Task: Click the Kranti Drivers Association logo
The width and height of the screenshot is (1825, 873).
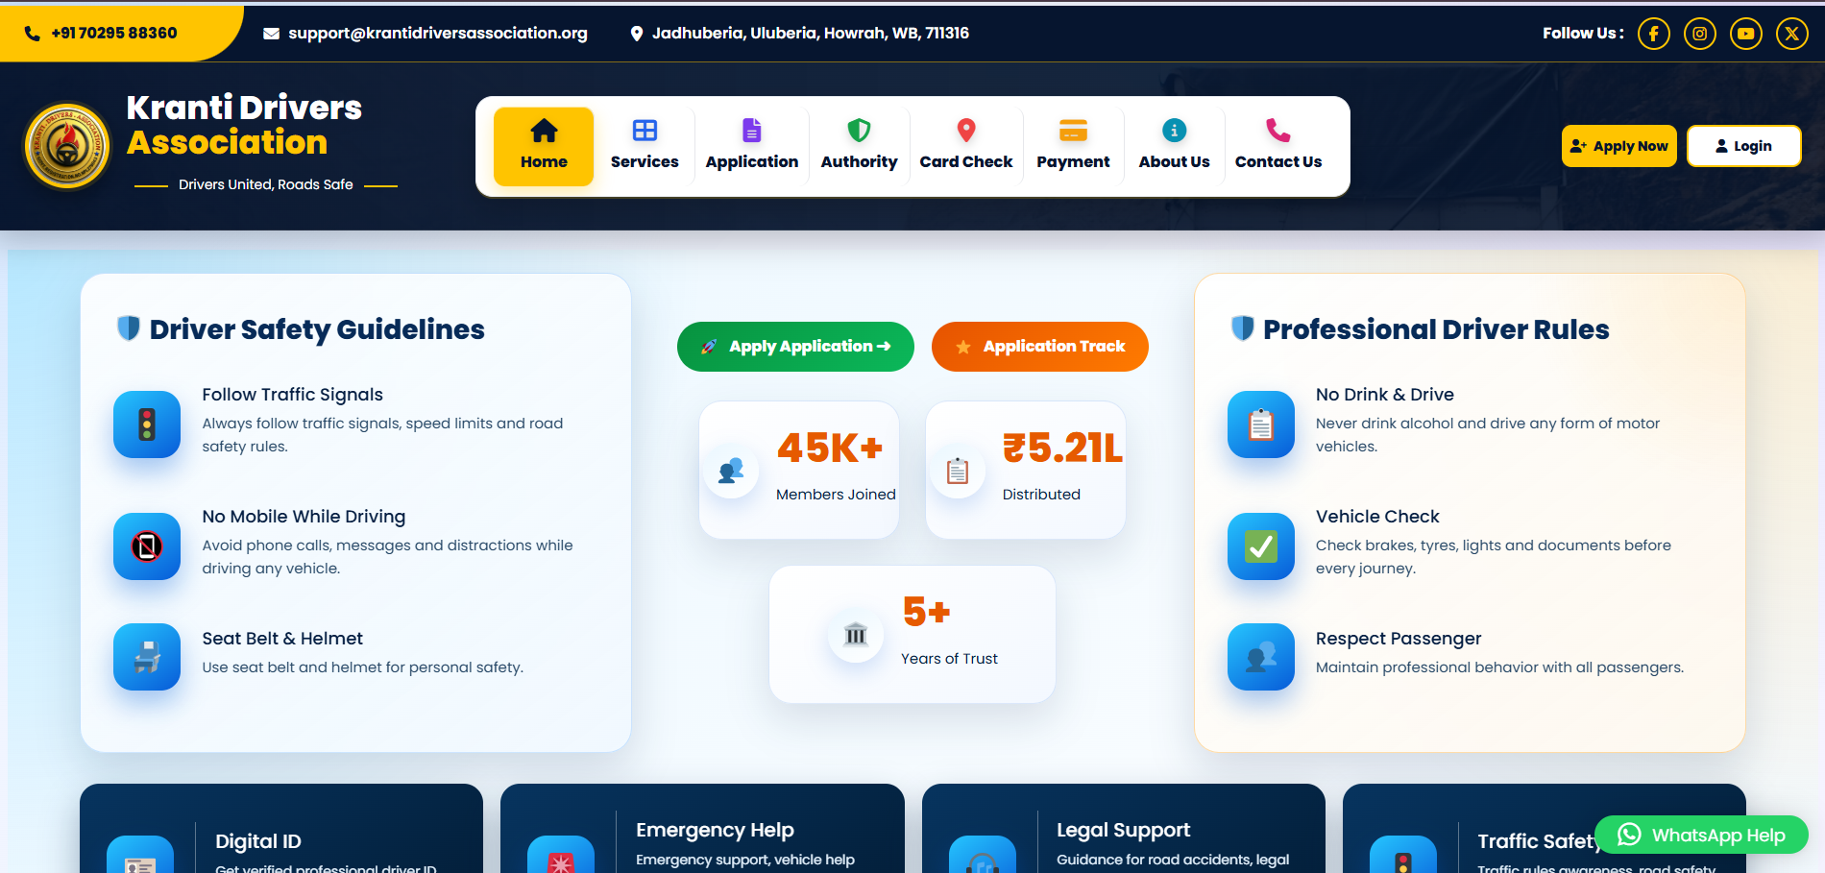Action: (x=67, y=146)
